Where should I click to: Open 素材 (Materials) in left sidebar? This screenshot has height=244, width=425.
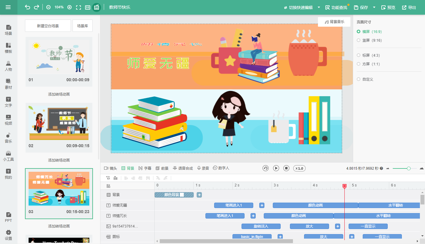(8, 84)
